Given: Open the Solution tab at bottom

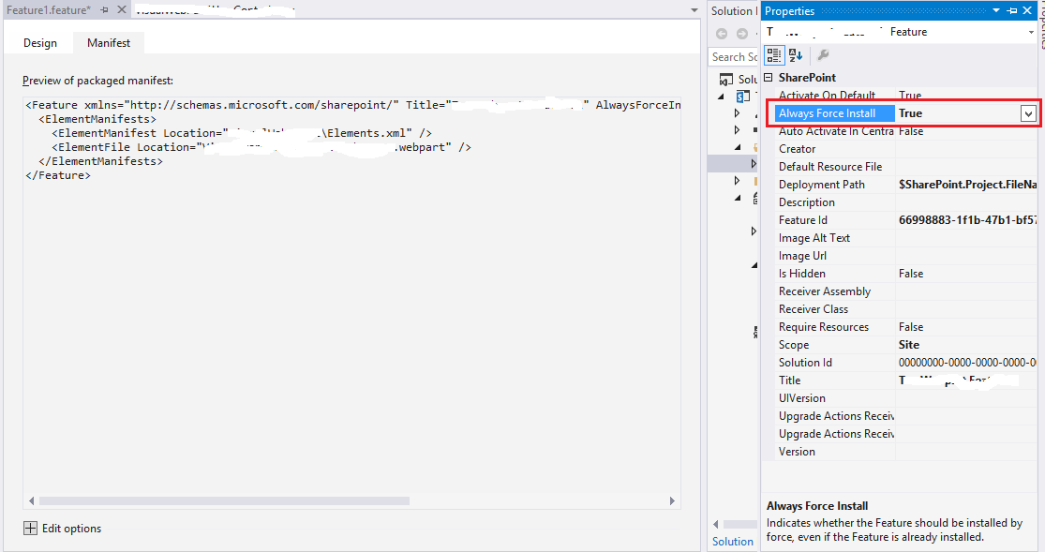Looking at the screenshot, I should click(x=732, y=542).
